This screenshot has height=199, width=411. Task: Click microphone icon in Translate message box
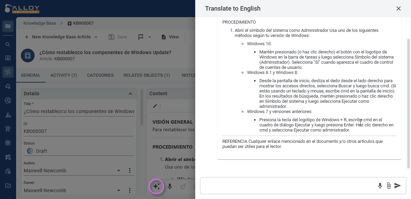click(380, 186)
